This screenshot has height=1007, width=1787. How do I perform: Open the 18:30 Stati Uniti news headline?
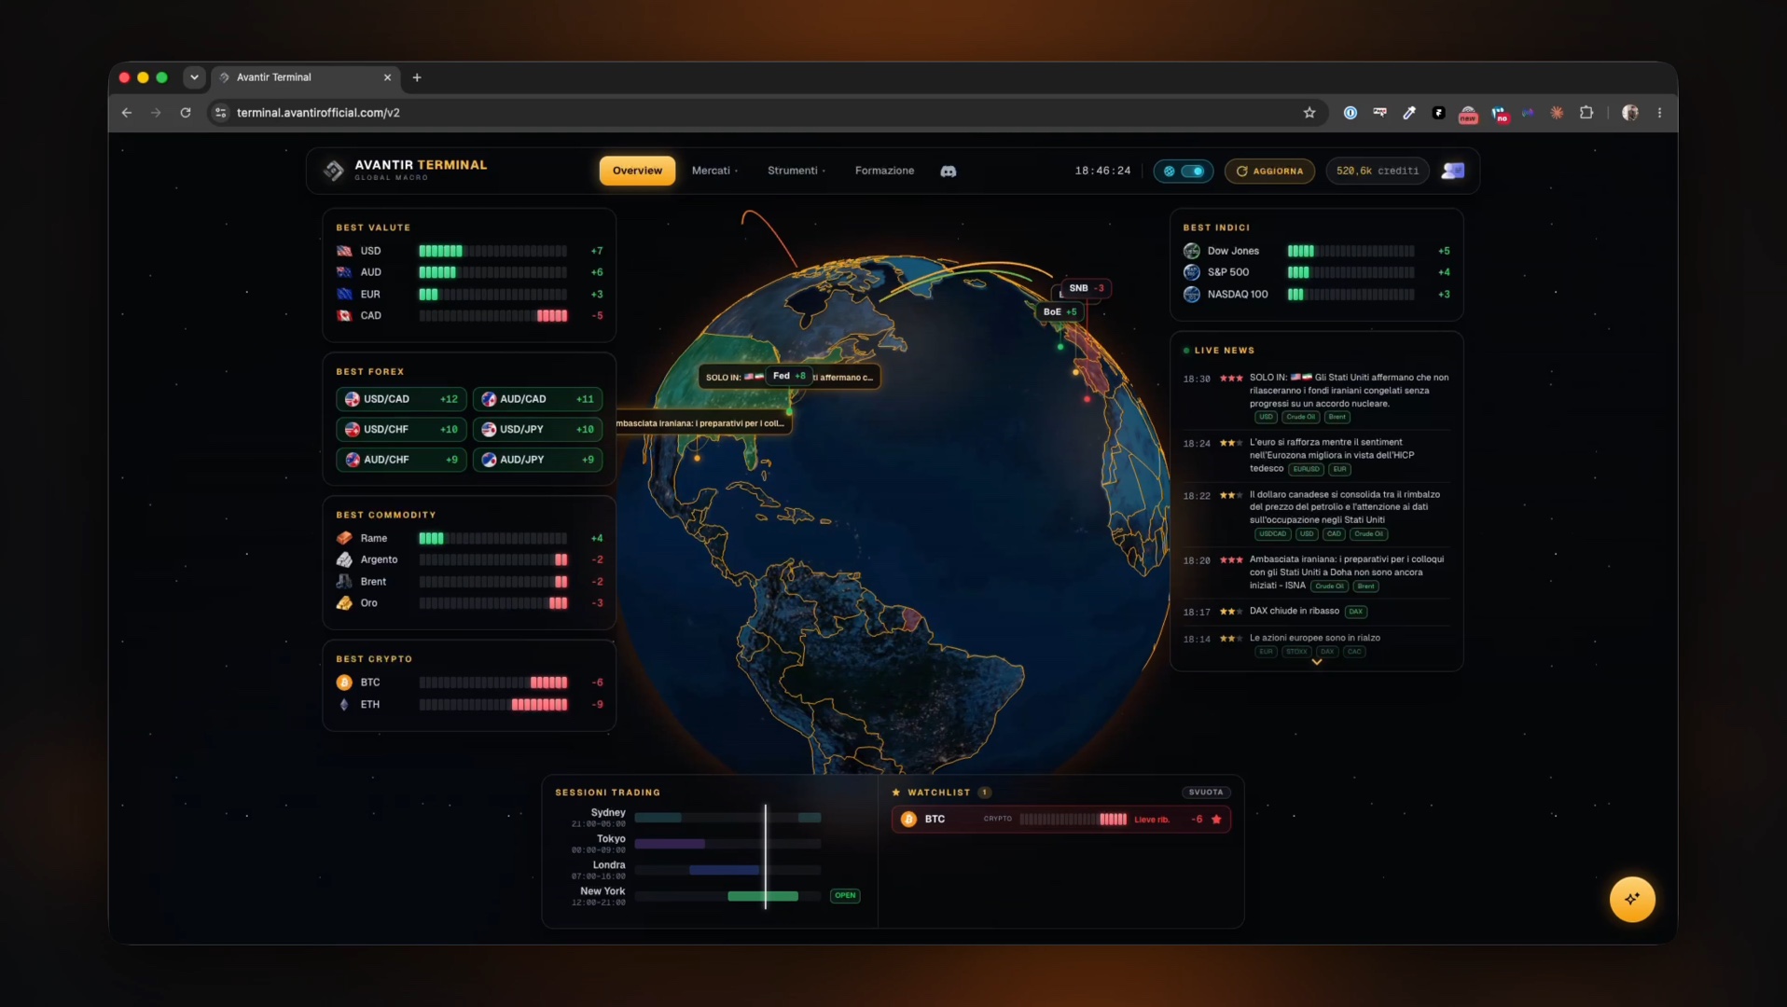[1349, 390]
